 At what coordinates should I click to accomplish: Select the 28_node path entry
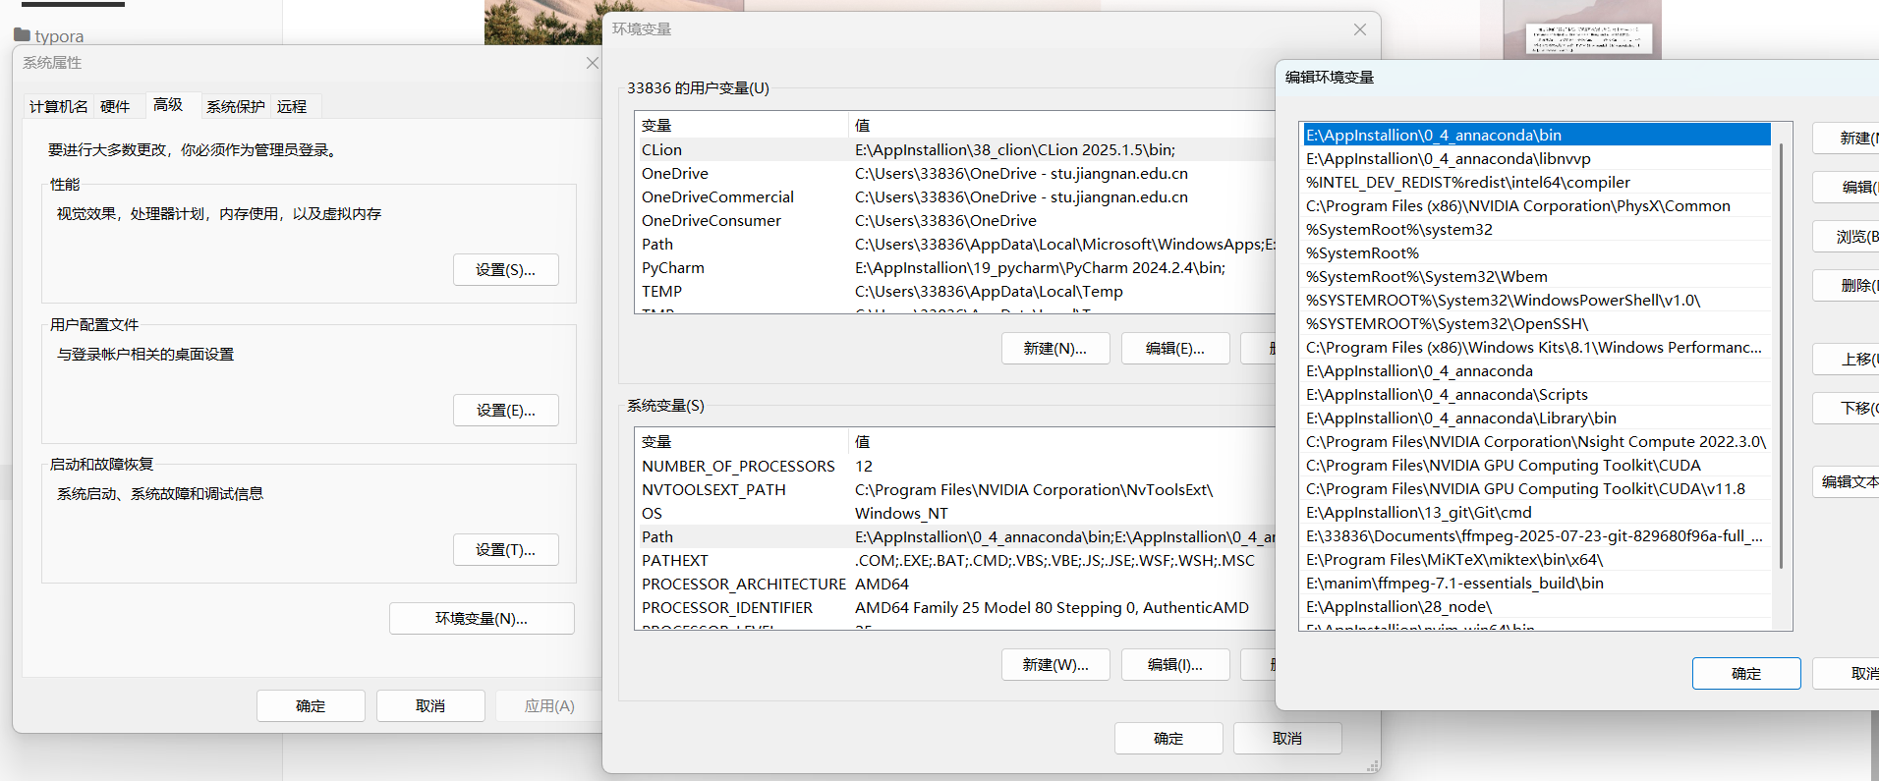click(1536, 606)
